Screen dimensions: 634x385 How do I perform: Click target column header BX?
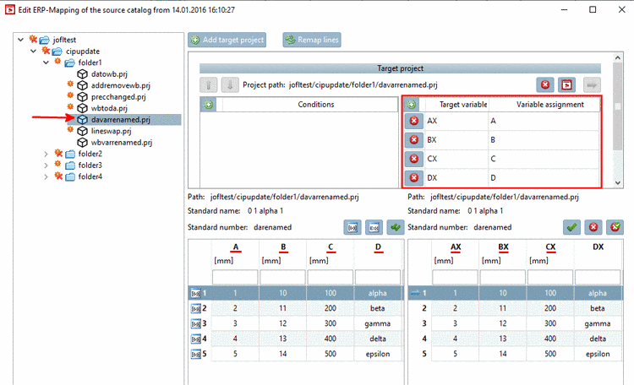point(503,247)
